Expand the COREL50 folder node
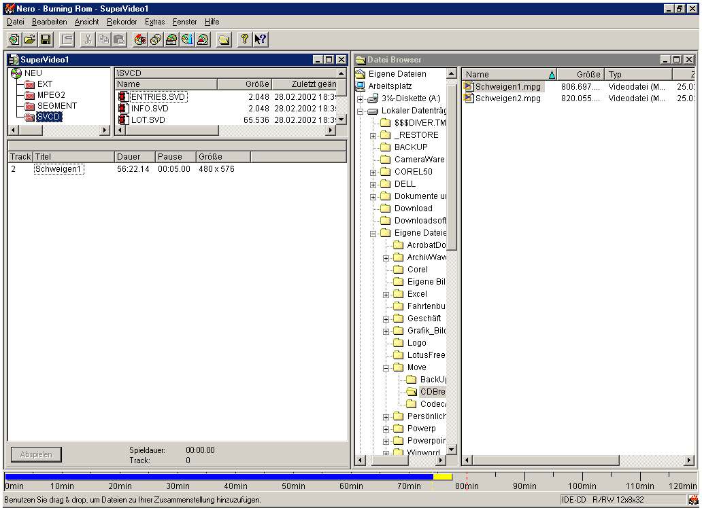The width and height of the screenshot is (702, 508). [x=373, y=173]
